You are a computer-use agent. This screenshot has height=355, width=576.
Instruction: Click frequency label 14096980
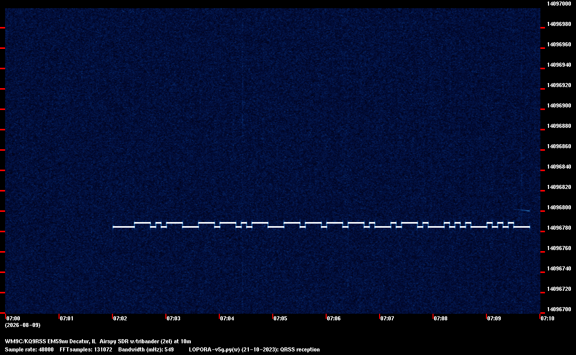[x=559, y=24]
